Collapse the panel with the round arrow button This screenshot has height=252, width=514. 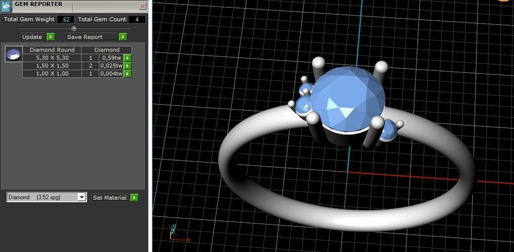[x=74, y=29]
